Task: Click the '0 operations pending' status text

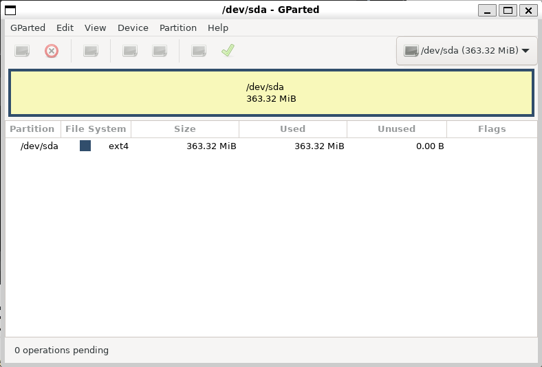Action: (x=61, y=350)
